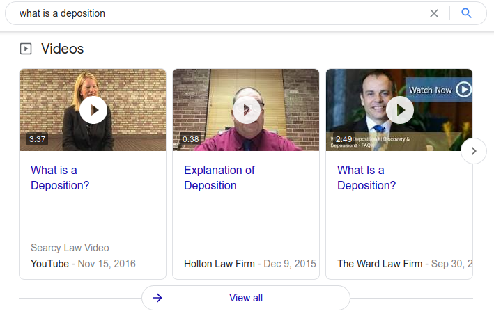Play the Searcy Law video

93,110
